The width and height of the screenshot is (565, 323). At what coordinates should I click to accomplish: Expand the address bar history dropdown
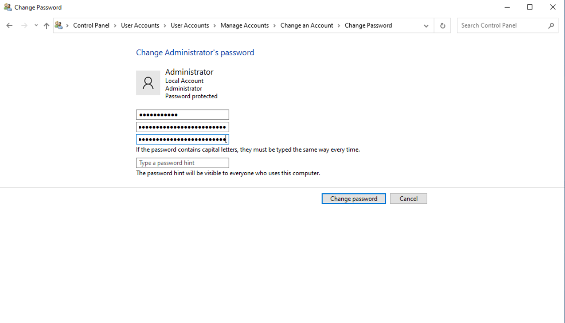point(426,26)
